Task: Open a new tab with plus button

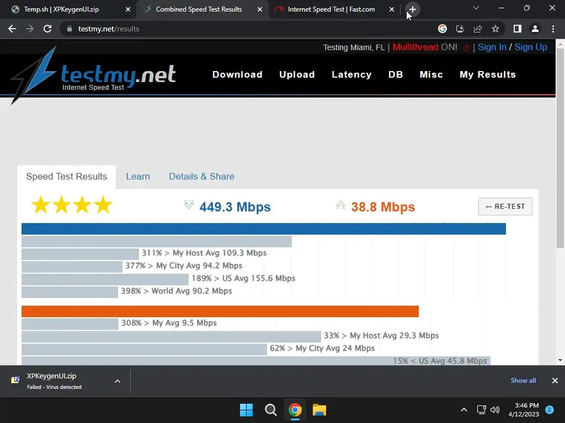Action: point(413,9)
